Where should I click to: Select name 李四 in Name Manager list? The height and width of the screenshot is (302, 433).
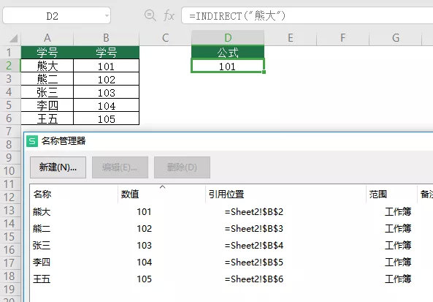pos(42,263)
